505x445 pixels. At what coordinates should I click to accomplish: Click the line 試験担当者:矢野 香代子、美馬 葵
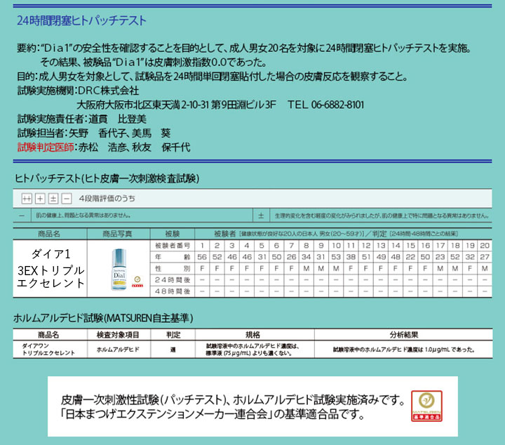[x=94, y=133]
